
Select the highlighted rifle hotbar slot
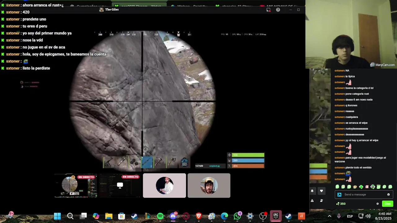click(147, 162)
